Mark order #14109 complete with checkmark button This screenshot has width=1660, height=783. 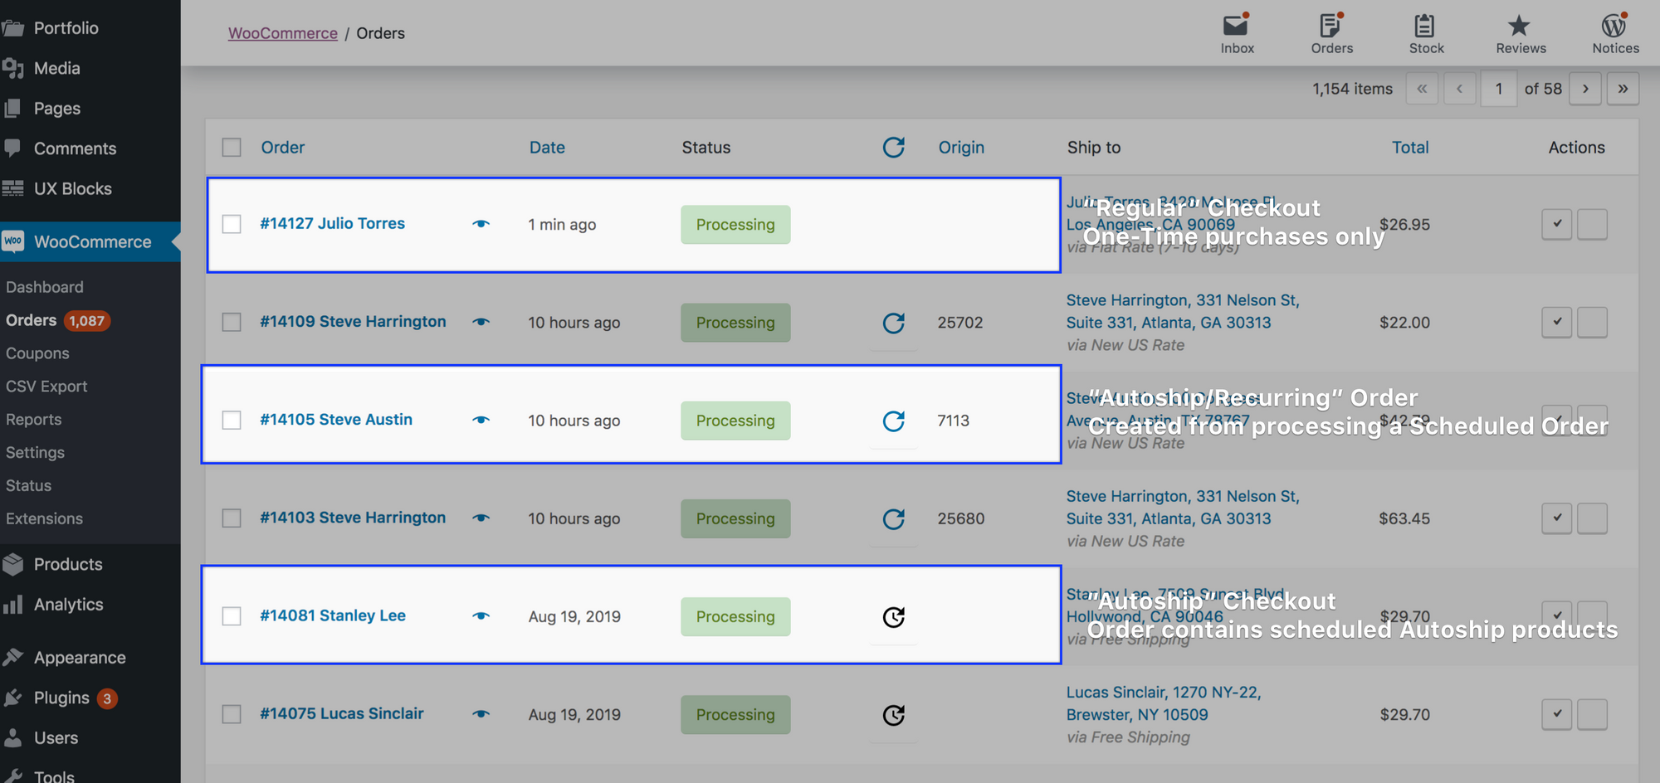point(1557,322)
